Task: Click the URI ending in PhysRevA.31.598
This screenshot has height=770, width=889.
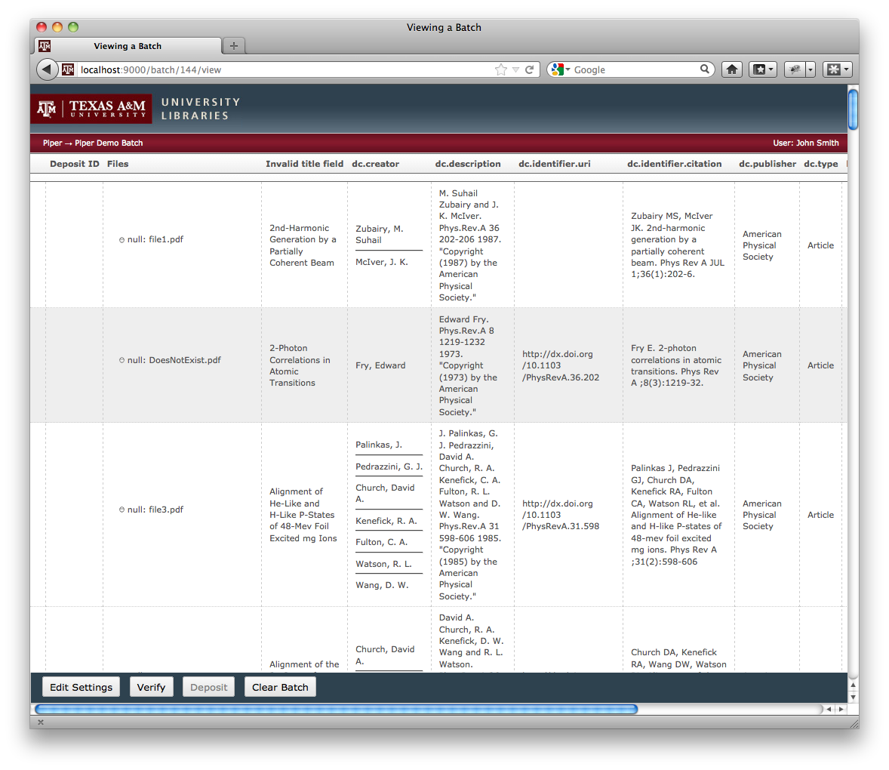Action: 561,515
